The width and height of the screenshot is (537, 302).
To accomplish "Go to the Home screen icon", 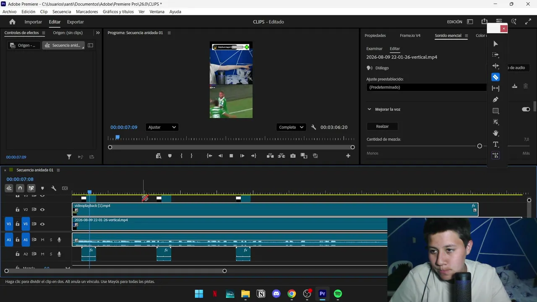I will [x=12, y=22].
